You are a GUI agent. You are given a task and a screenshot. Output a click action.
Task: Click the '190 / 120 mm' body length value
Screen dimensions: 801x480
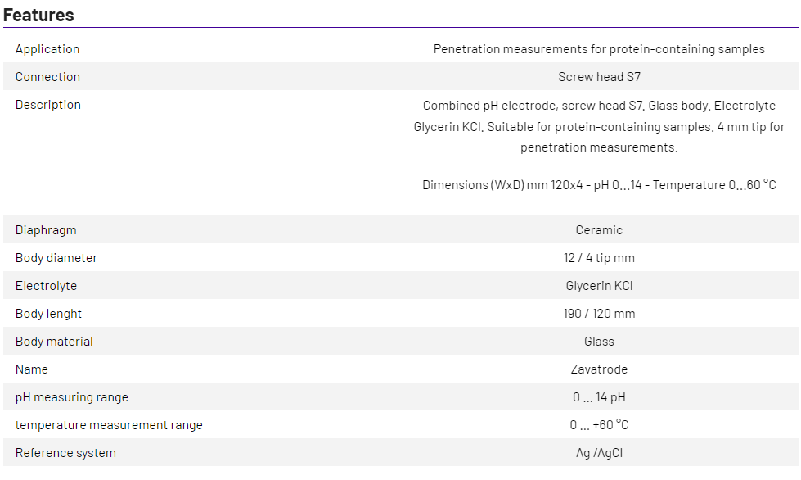[x=599, y=314]
